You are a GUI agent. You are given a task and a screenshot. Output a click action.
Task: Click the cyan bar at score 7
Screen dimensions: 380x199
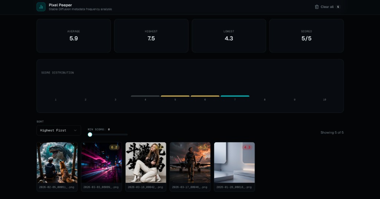[235, 96]
